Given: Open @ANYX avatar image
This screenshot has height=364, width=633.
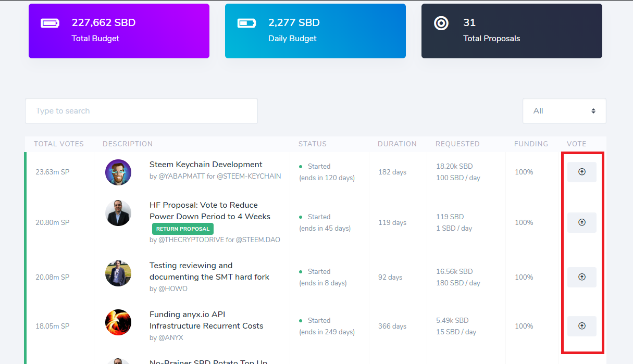Looking at the screenshot, I should click(x=118, y=322).
